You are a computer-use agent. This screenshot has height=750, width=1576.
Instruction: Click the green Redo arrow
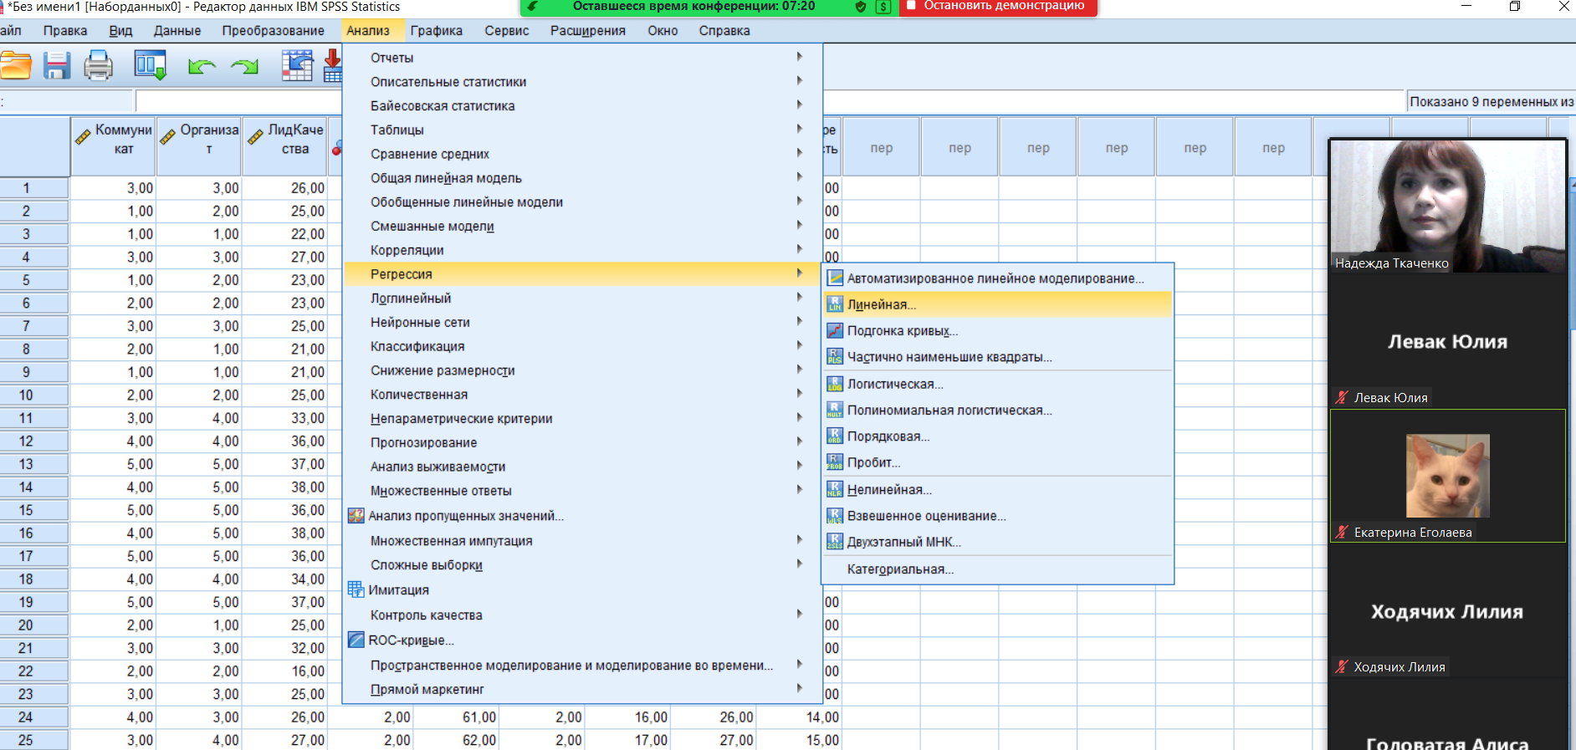(x=244, y=66)
